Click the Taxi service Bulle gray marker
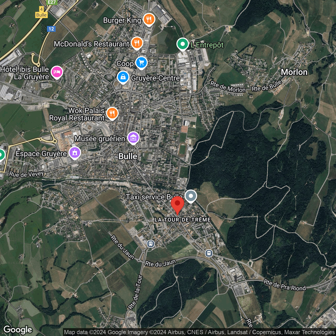Screen dimensions: 336x336 (191, 196)
